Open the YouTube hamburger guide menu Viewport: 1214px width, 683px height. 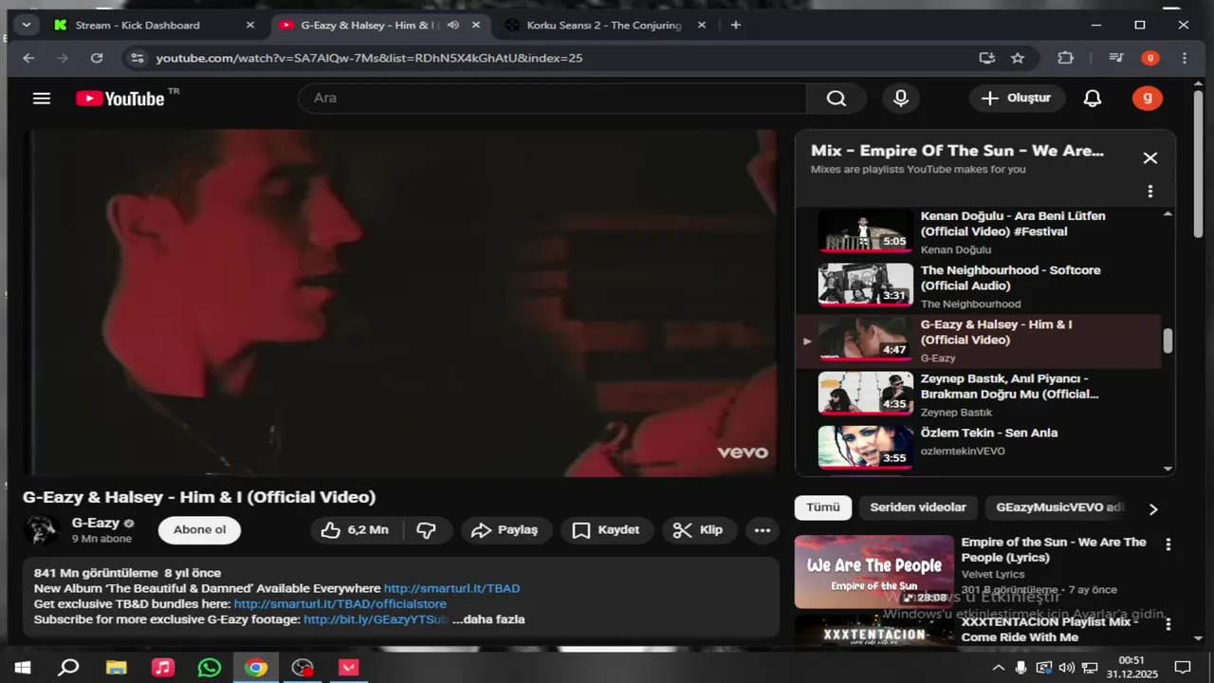click(x=42, y=99)
